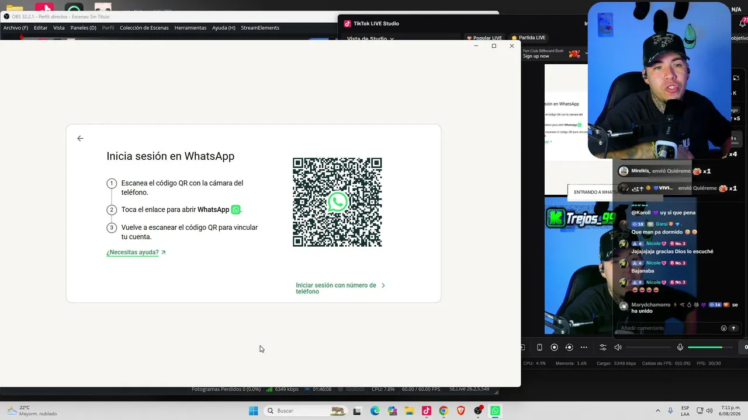Open Microsoft Edge from taskbar
This screenshot has width=748, height=420.
(x=375, y=411)
